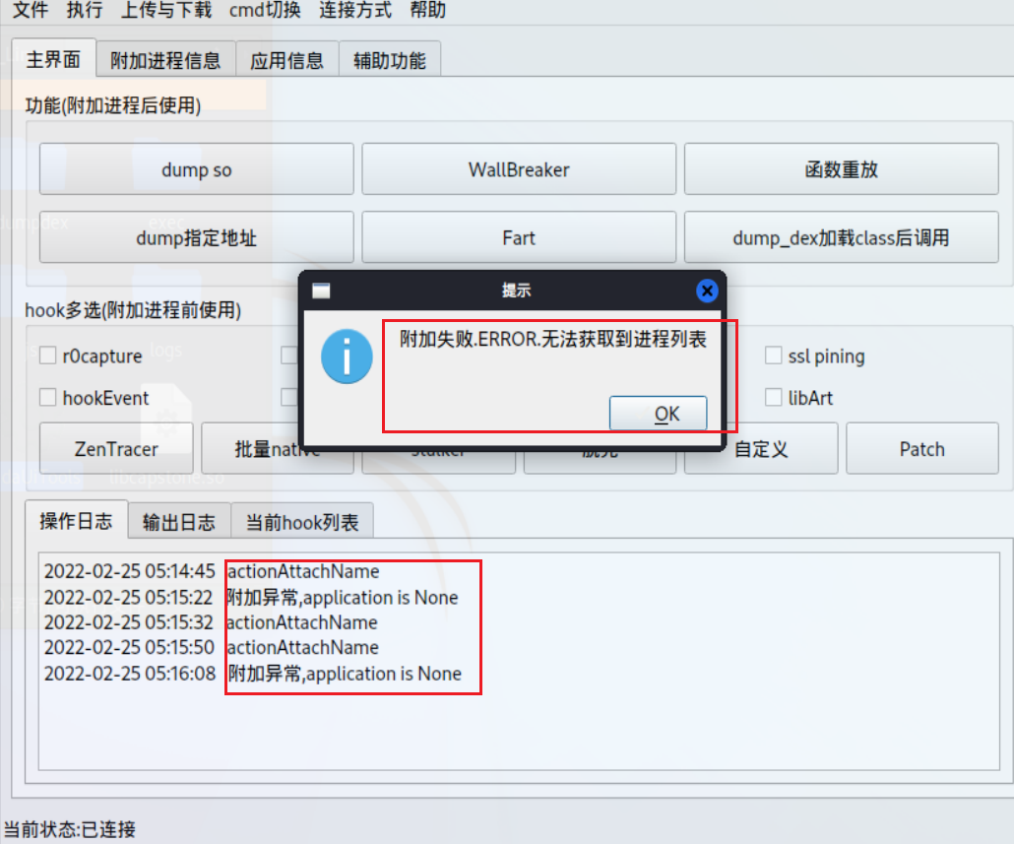1014x844 pixels.
Task: Tick the libArt checkbox
Action: pyautogui.click(x=774, y=397)
